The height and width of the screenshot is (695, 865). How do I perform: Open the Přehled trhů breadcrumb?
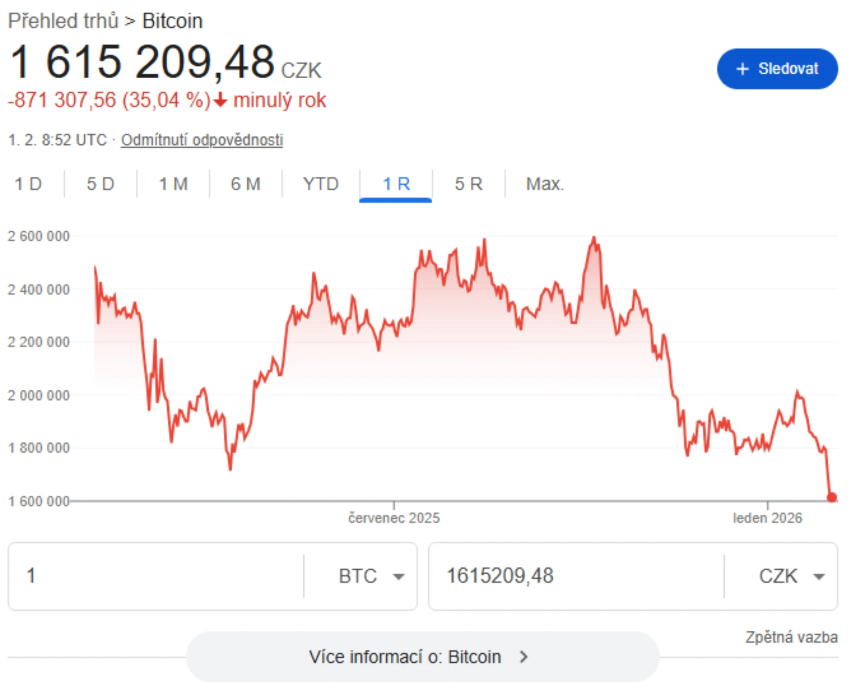[63, 20]
